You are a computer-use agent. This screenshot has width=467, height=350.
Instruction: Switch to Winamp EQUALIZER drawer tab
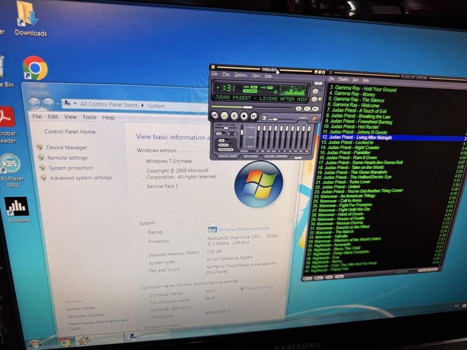[228, 156]
